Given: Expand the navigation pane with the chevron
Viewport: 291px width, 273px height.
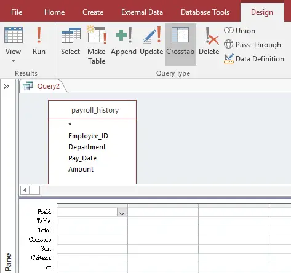Looking at the screenshot, I should [7, 87].
